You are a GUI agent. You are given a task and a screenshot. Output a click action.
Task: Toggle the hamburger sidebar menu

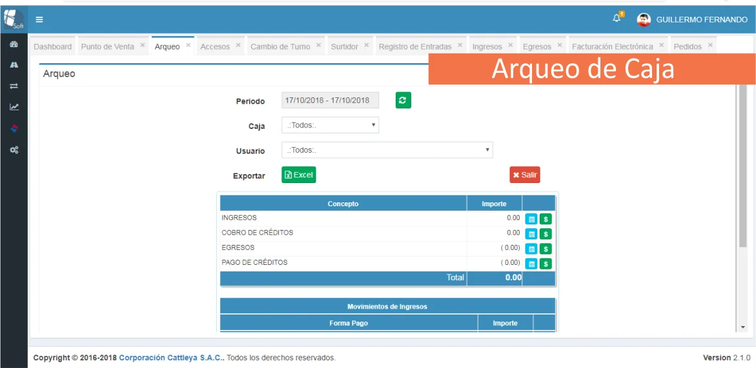[x=39, y=19]
